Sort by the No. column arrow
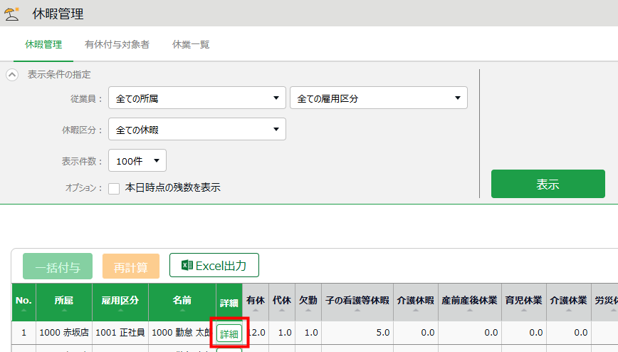Screen dimensions: 618x352 23,313
